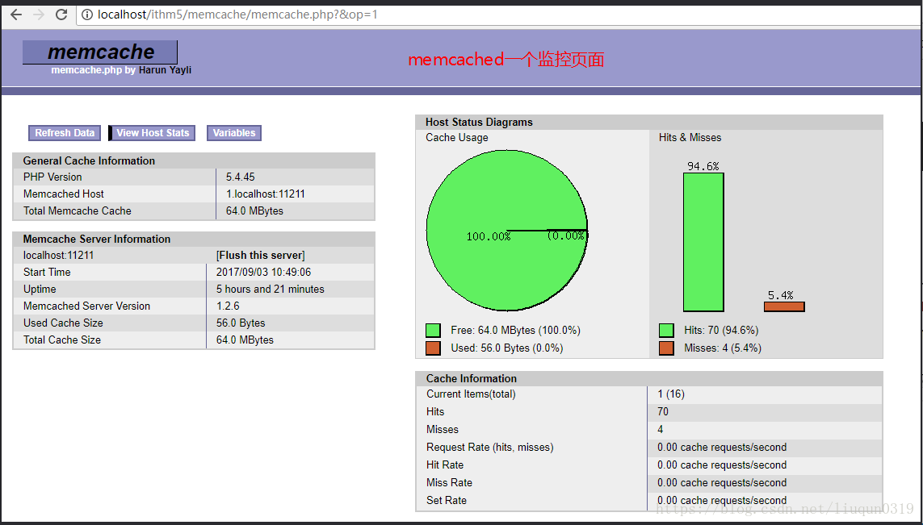923x525 pixels.
Task: Click Refresh Data button
Action: point(65,133)
